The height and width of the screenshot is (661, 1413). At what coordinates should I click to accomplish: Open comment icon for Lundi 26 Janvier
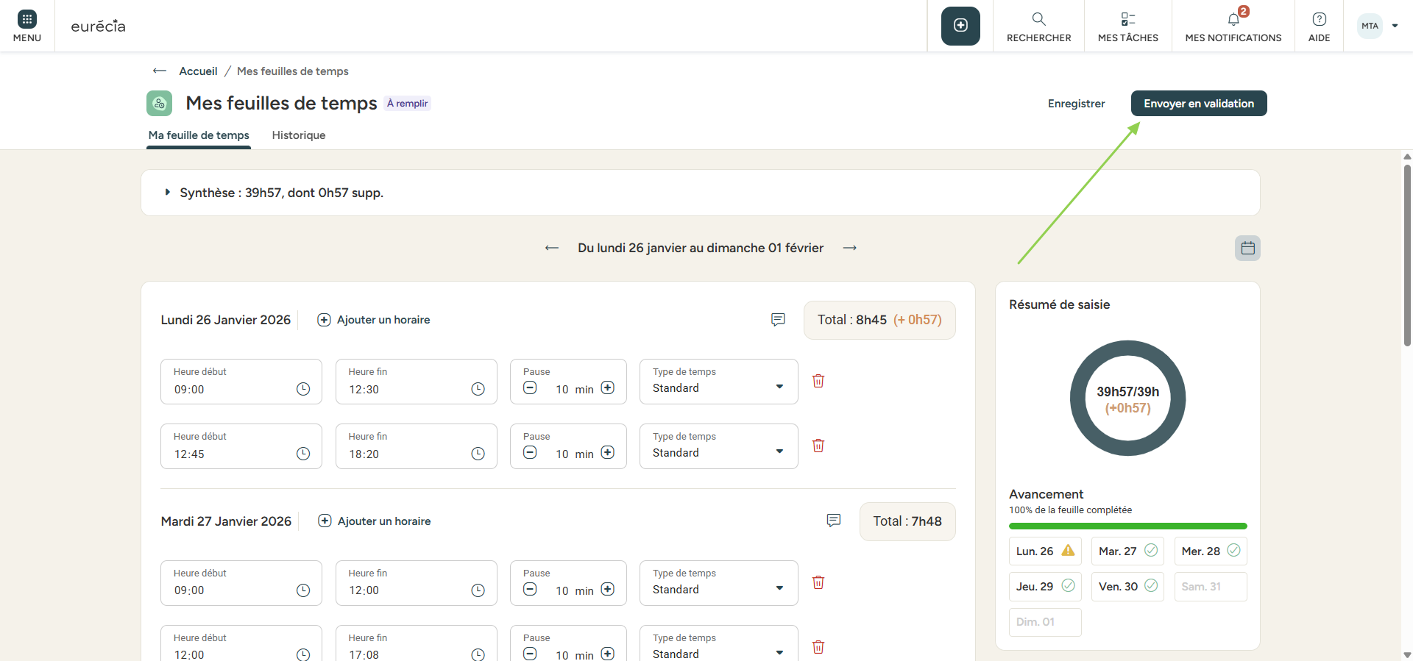pyautogui.click(x=778, y=320)
